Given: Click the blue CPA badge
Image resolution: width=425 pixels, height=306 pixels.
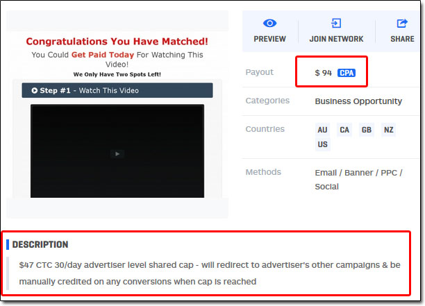Looking at the screenshot, I should 347,73.
